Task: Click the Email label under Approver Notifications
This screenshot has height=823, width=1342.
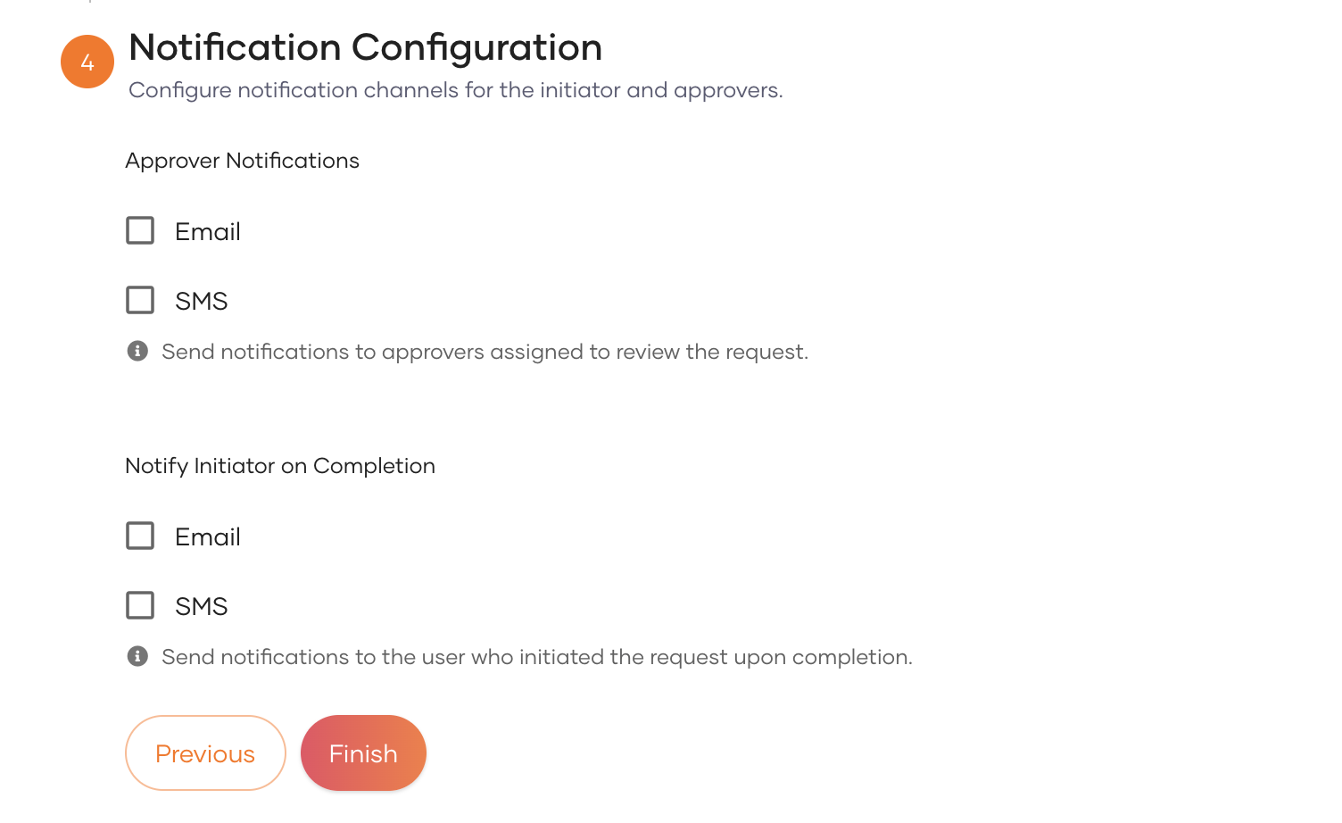Action: click(208, 232)
